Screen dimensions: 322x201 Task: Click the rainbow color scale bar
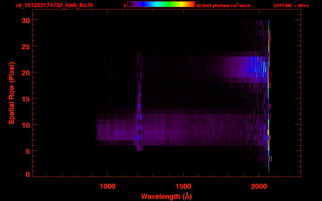pos(161,4)
